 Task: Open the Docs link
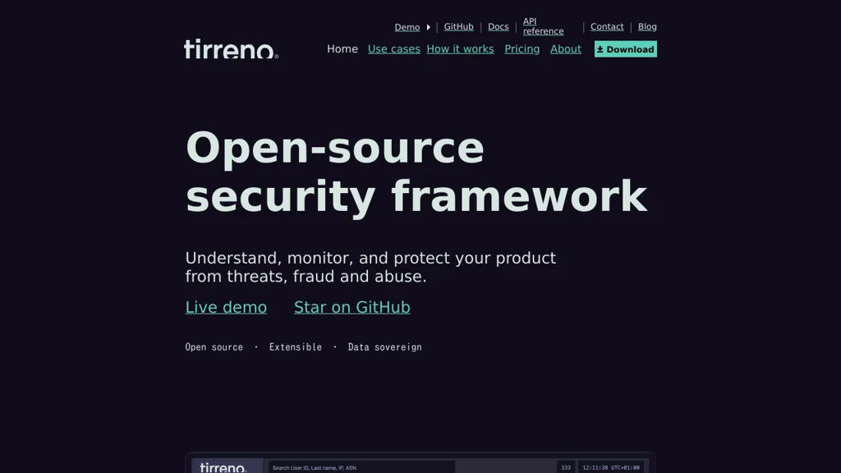[499, 27]
